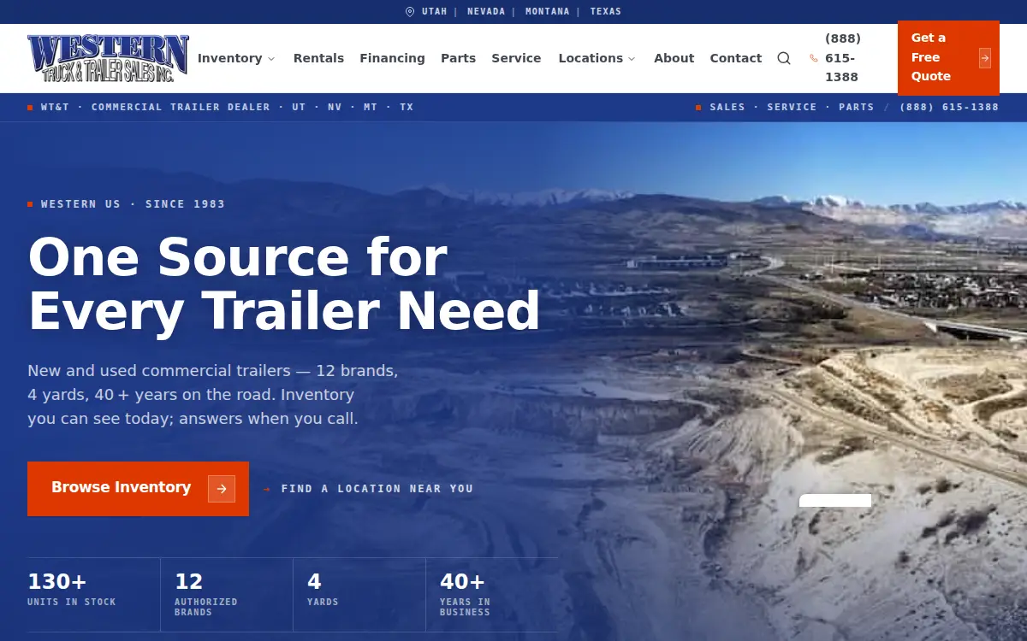Click the 12 Authorized Brands stat

(x=227, y=595)
